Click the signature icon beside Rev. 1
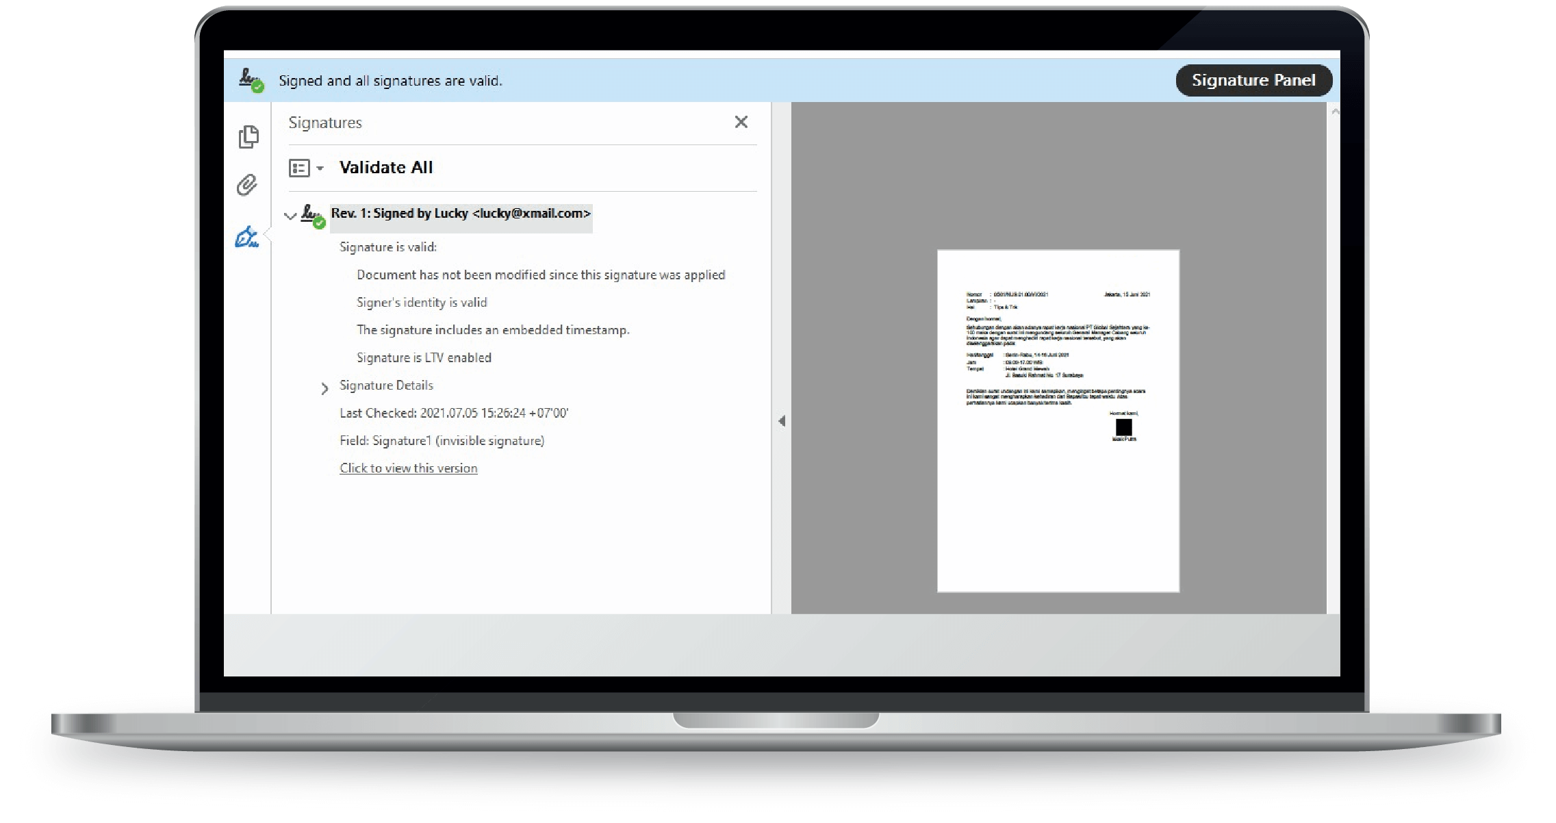The image size is (1556, 823). coord(313,215)
